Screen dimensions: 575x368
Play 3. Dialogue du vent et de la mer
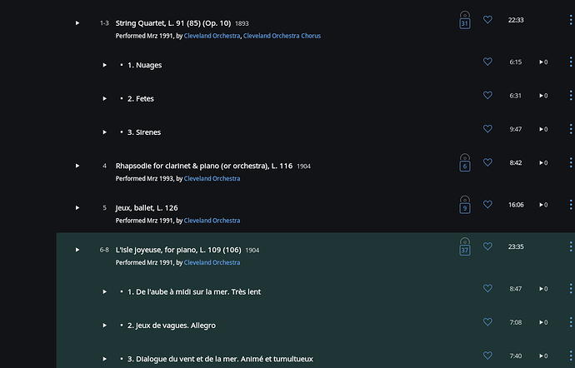[x=104, y=359]
